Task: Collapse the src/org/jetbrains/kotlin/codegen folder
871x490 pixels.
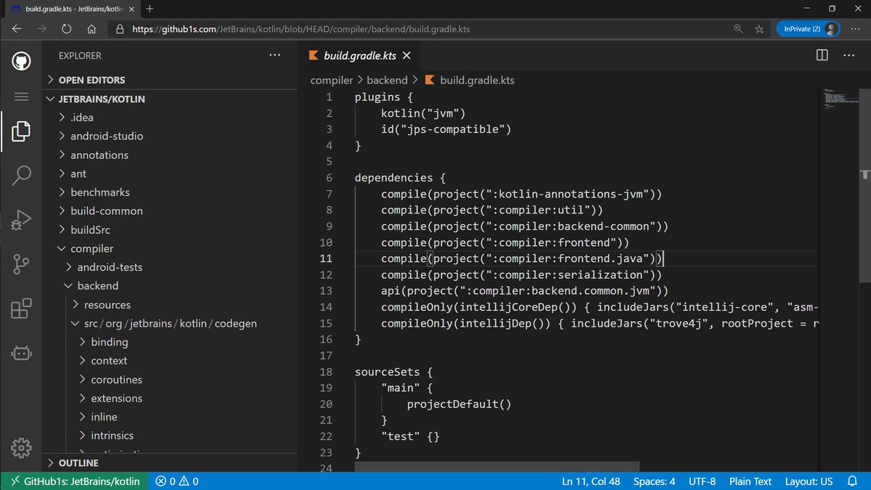Action: (171, 323)
